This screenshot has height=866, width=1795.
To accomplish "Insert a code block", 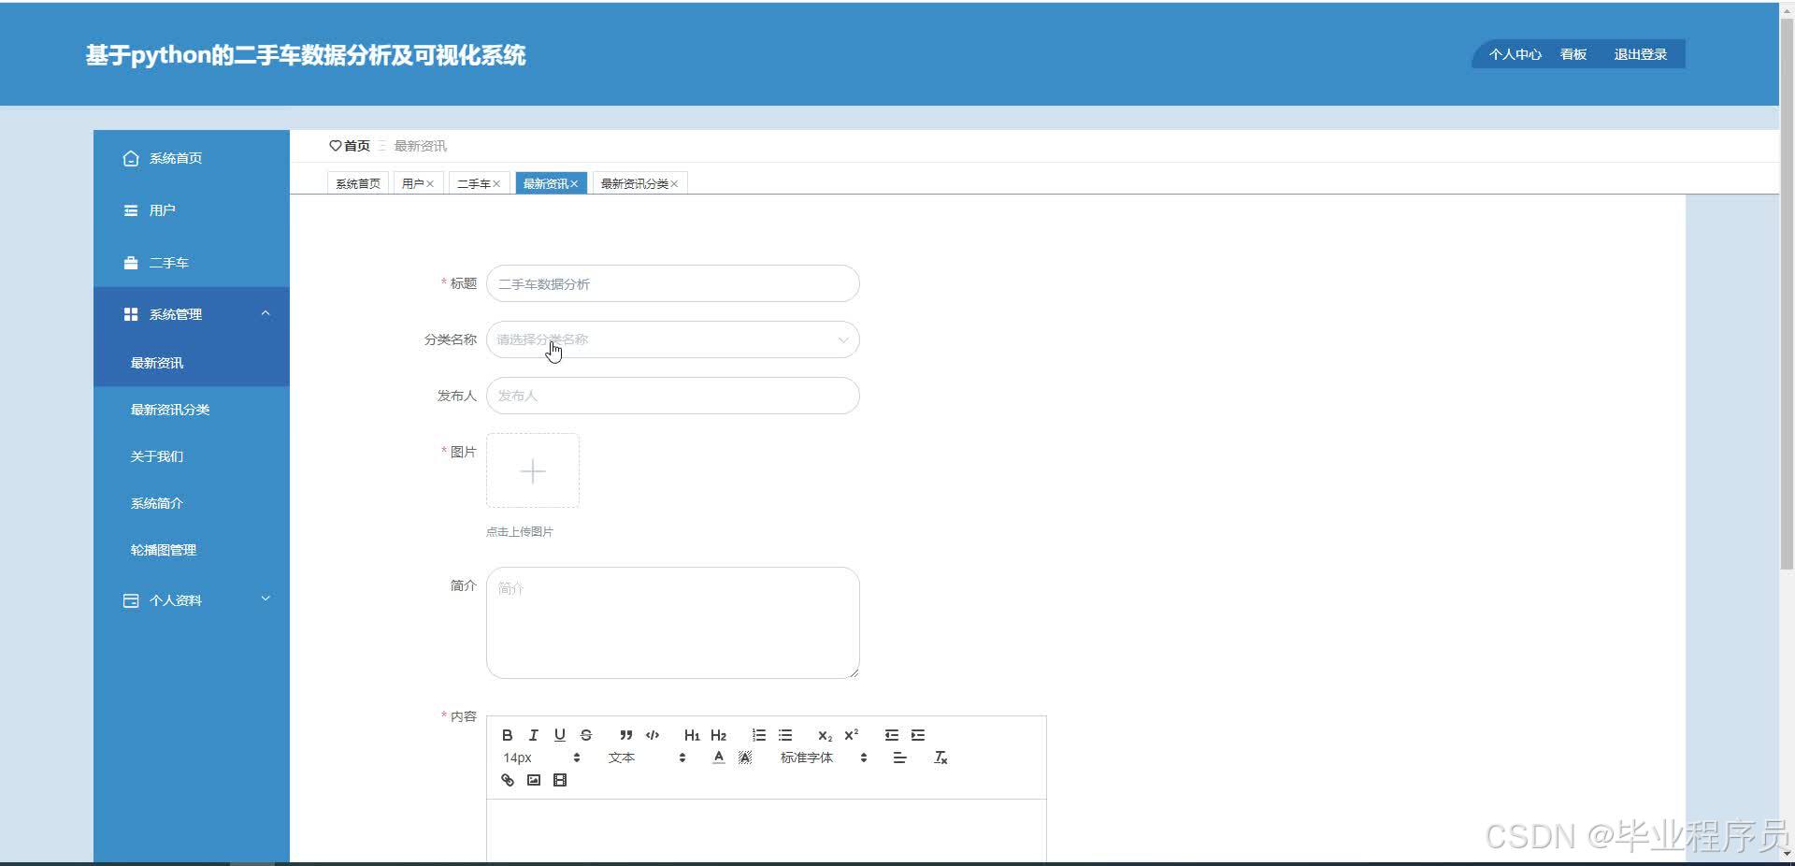I will point(653,735).
